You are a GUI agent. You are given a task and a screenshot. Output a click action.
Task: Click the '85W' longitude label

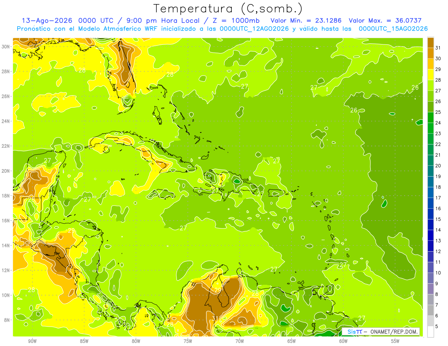tap(84, 341)
